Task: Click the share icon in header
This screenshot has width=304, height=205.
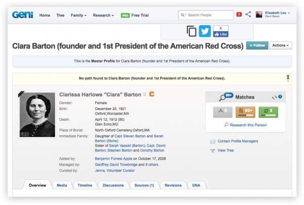Action: point(248,14)
